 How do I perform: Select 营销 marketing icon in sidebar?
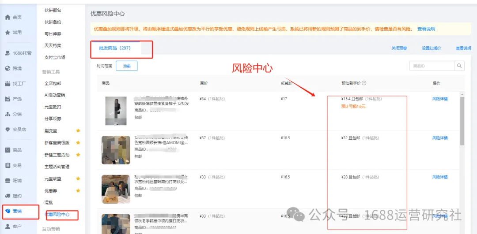(8, 211)
